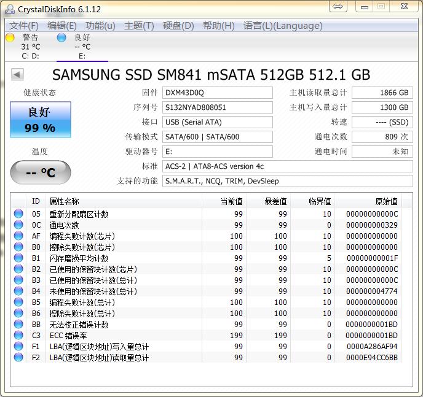The image size is (423, 397).
Task: Click the status orb for ECC 错误率 row
Action: pyautogui.click(x=18, y=336)
